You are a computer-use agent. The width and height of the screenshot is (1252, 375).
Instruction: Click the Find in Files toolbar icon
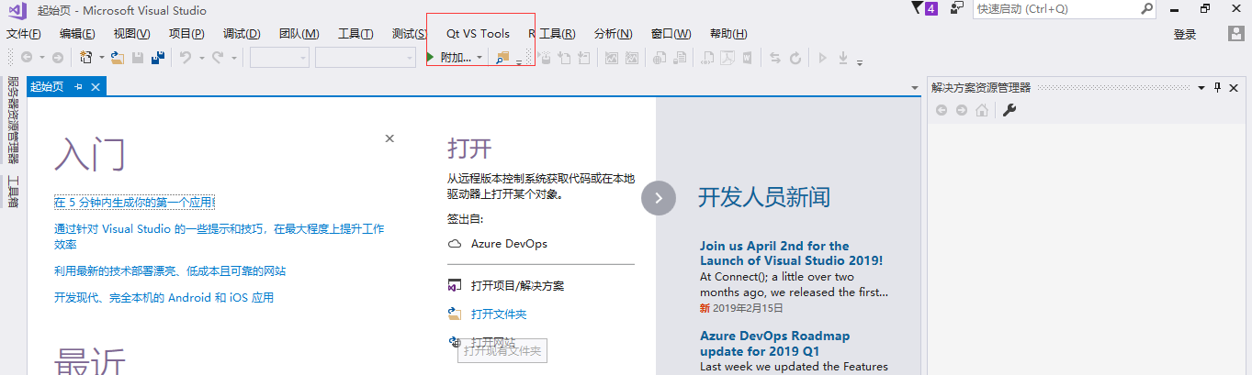click(502, 58)
